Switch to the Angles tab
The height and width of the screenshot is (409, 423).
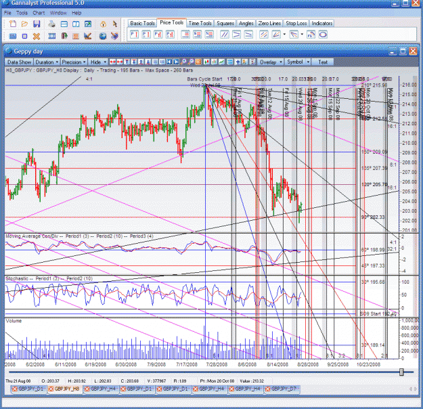point(246,23)
